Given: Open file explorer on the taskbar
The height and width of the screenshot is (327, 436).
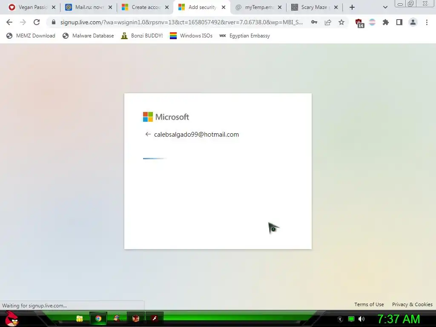Looking at the screenshot, I should (80, 318).
